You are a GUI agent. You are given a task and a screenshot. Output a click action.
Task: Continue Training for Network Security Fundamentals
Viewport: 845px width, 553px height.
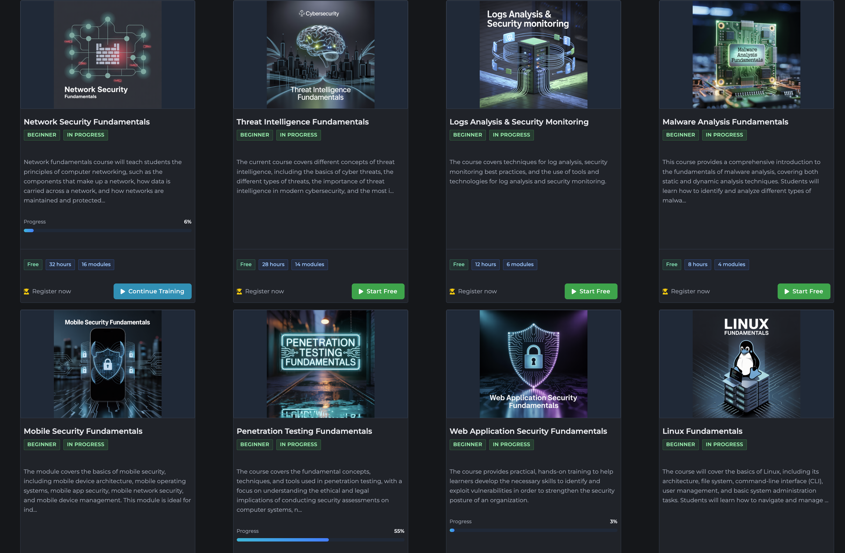[x=152, y=291]
